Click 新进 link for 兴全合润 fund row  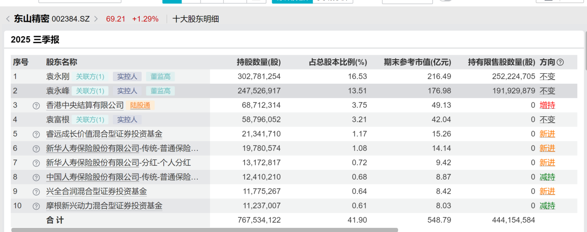(x=547, y=192)
